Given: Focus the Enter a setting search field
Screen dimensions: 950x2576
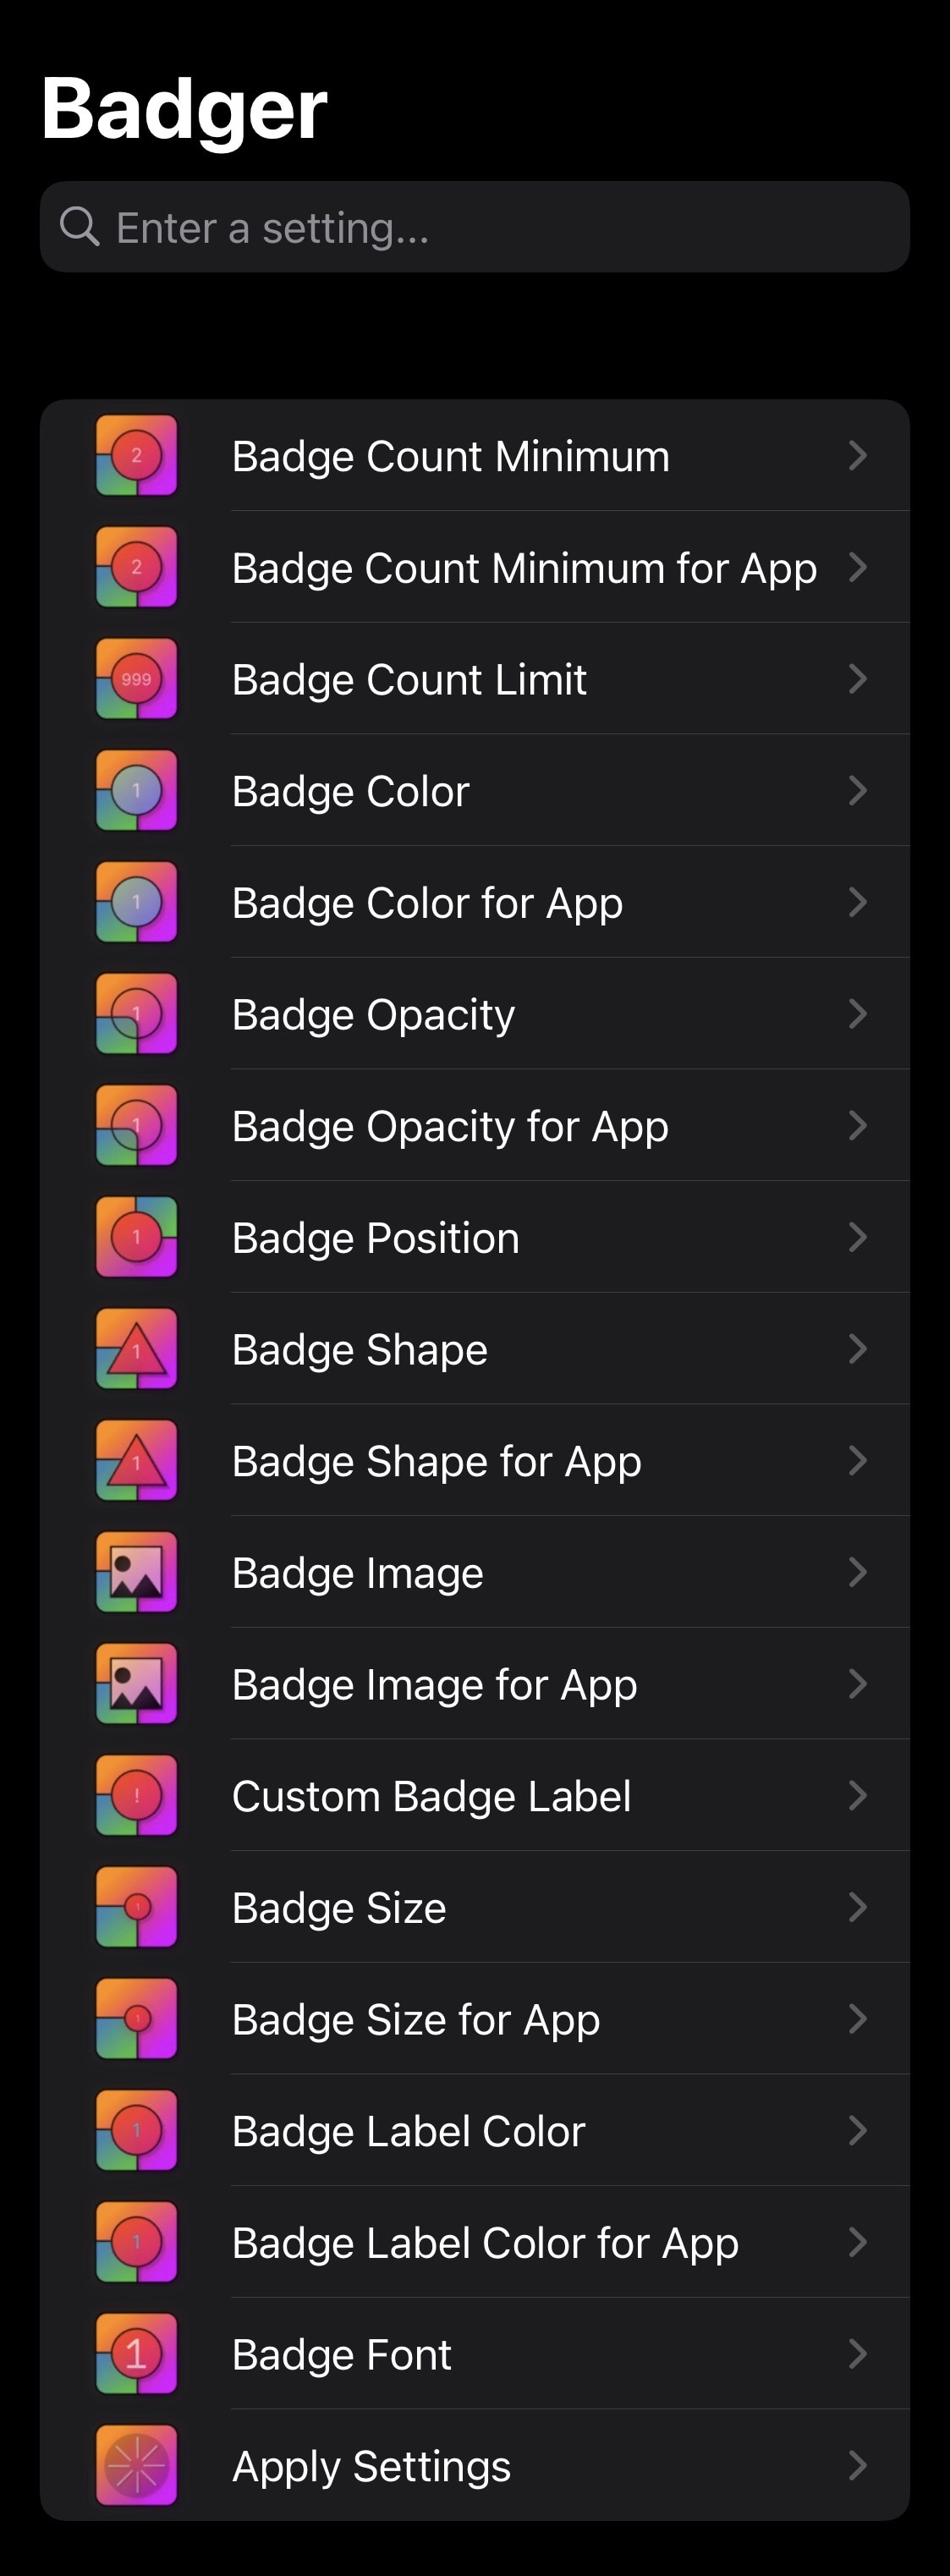Looking at the screenshot, I should (x=475, y=227).
